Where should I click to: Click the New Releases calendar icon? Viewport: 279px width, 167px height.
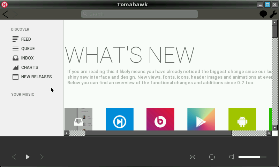15,77
